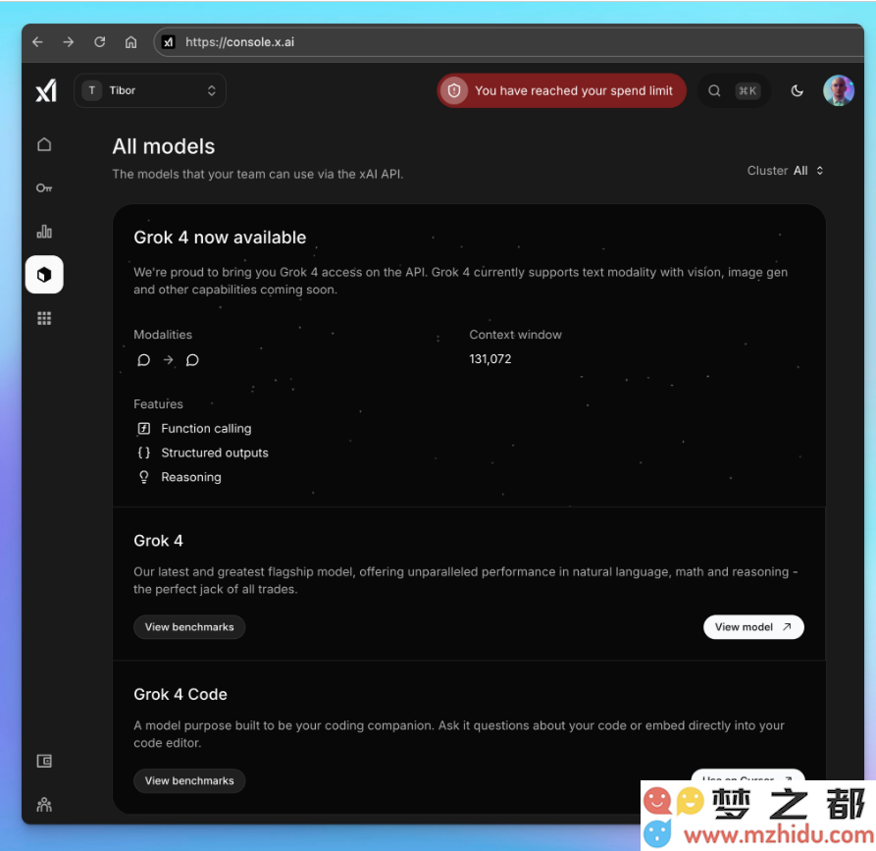This screenshot has height=851, width=876.
Task: Click the 131,072 context window value
Action: point(490,359)
